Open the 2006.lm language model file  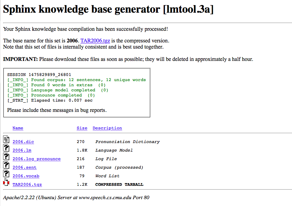pos(22,150)
